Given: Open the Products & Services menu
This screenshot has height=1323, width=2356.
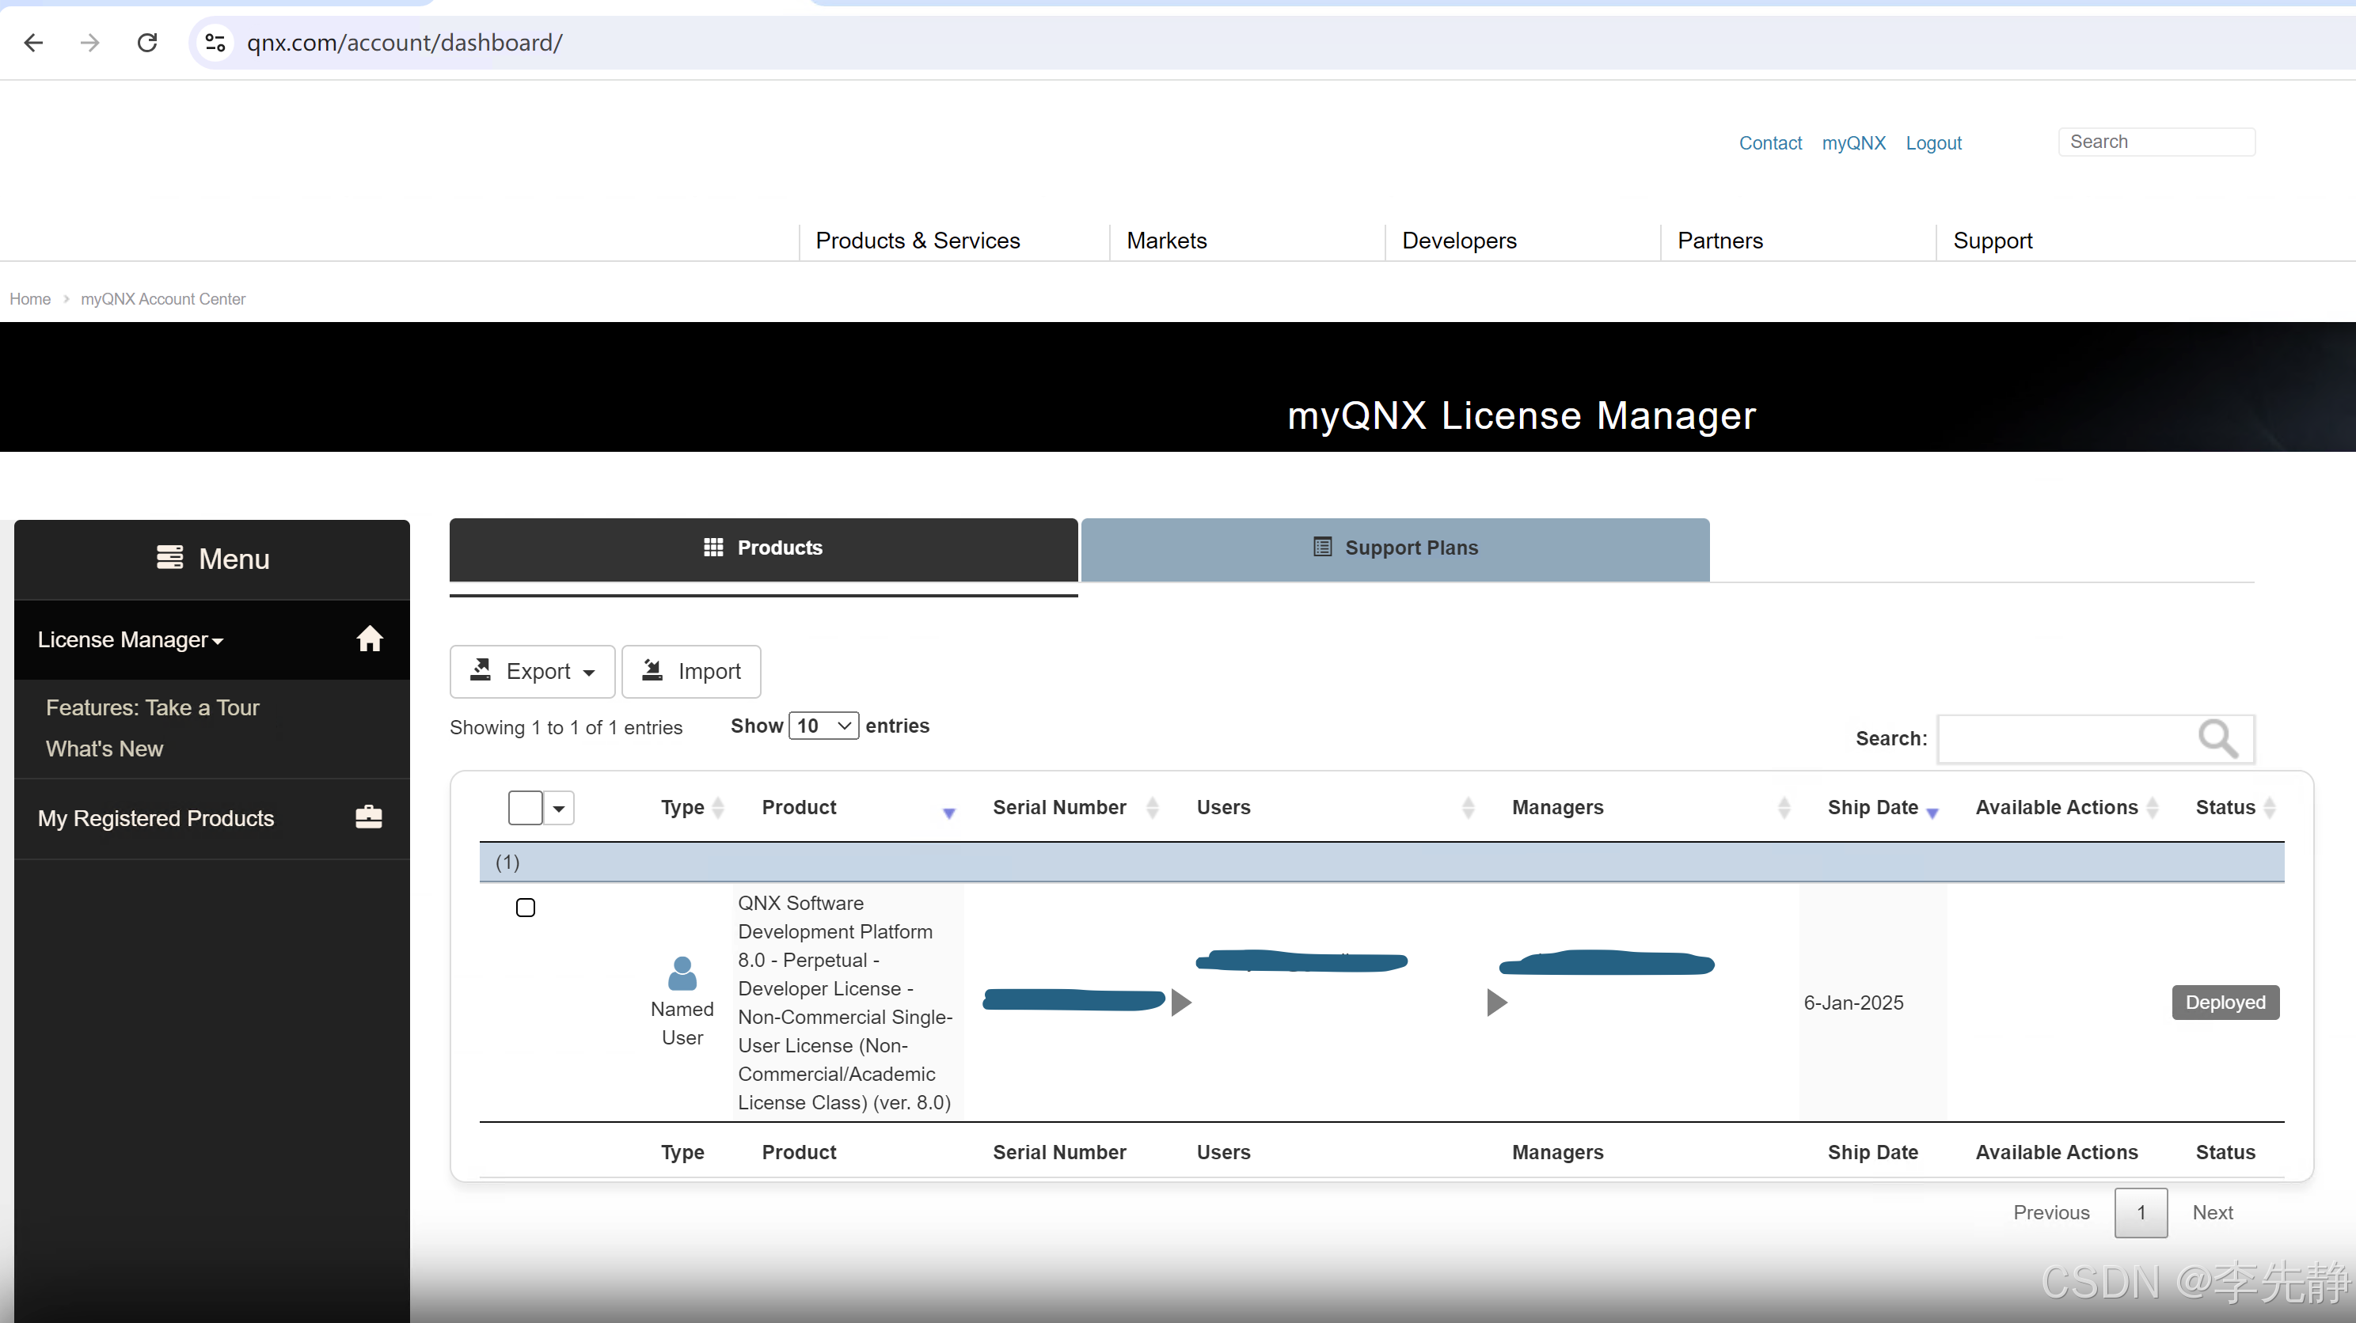Looking at the screenshot, I should [x=918, y=241].
